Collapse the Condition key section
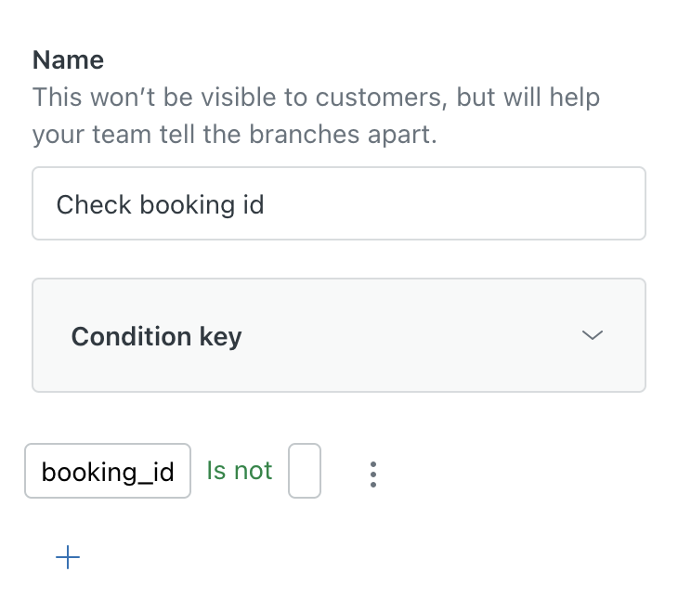This screenshot has width=678, height=611. click(592, 335)
